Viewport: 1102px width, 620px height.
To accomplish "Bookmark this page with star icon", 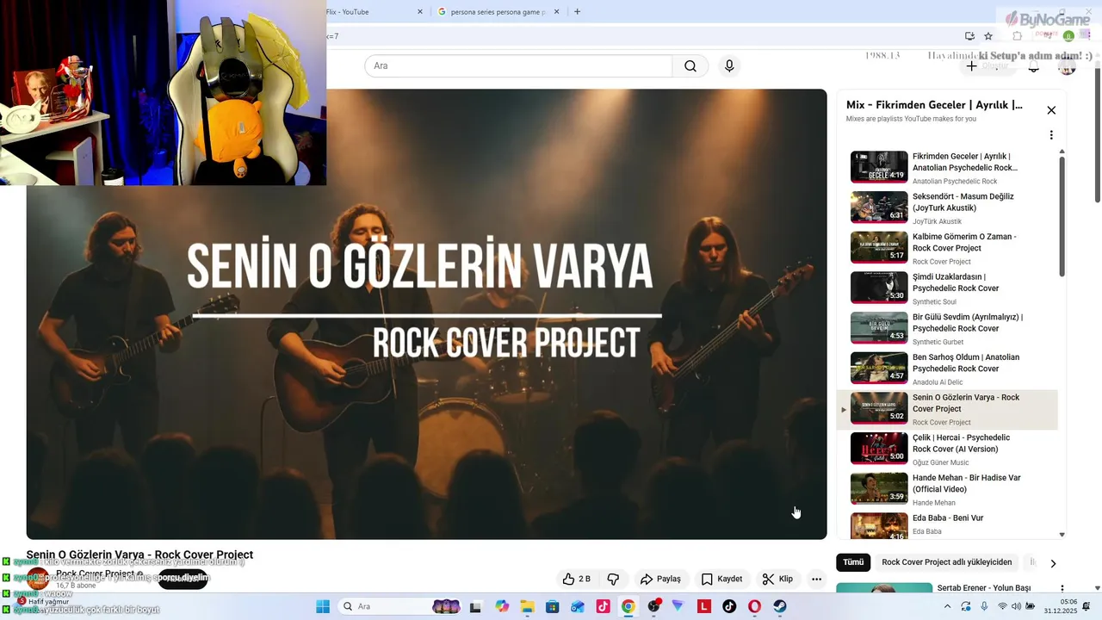I will coord(988,36).
